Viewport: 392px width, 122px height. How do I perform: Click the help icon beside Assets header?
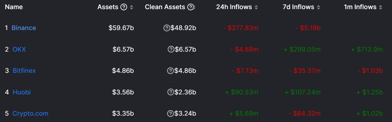click(x=124, y=7)
